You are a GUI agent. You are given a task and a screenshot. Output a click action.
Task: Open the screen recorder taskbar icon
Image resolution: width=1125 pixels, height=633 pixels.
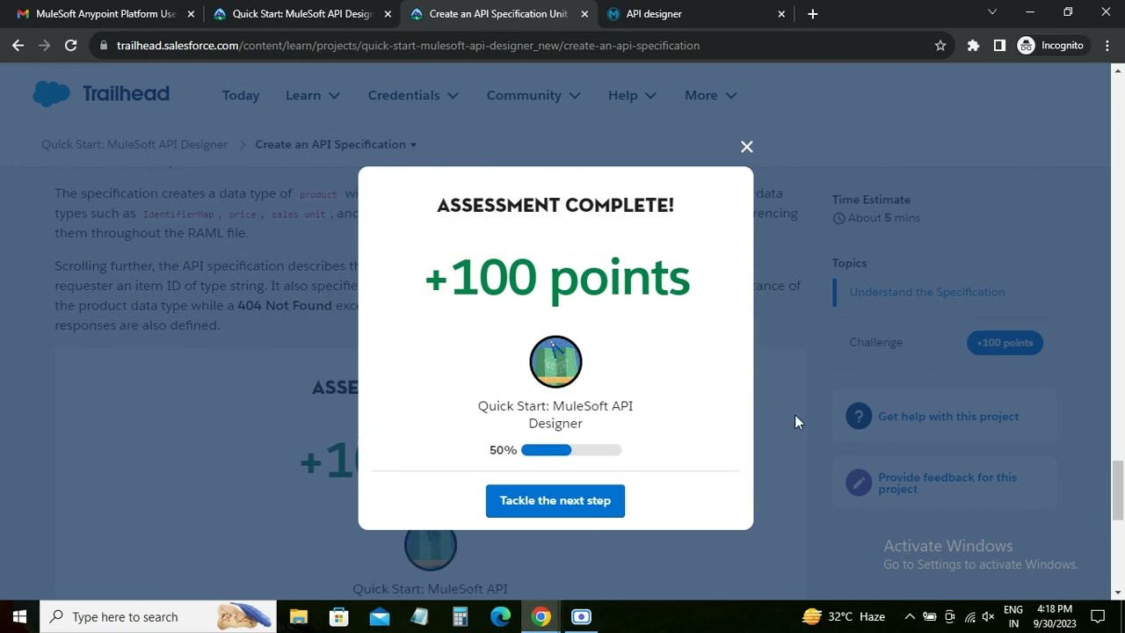click(582, 617)
